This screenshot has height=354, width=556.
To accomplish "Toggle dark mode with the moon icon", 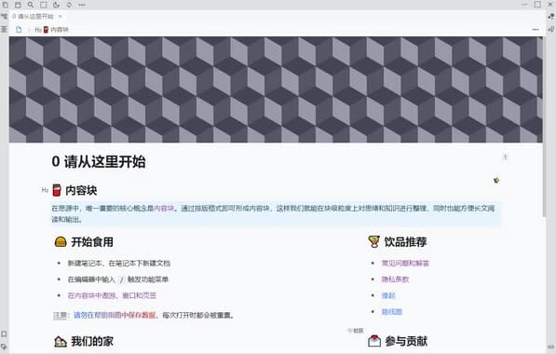I will [56, 5].
